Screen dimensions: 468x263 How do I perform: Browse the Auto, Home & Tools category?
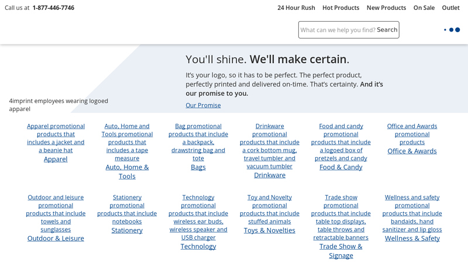[127, 171]
